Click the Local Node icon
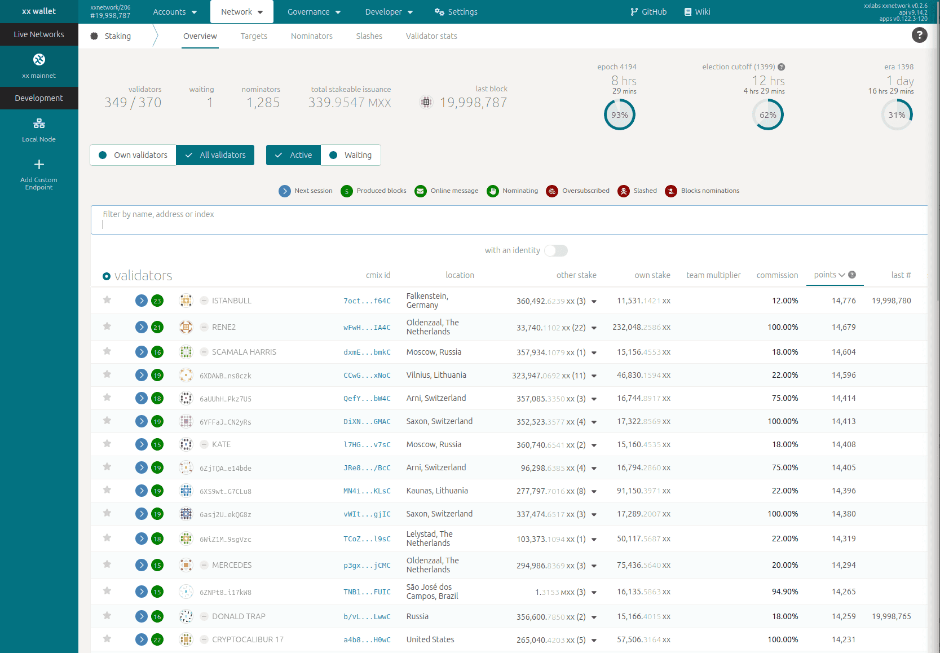 [x=39, y=123]
